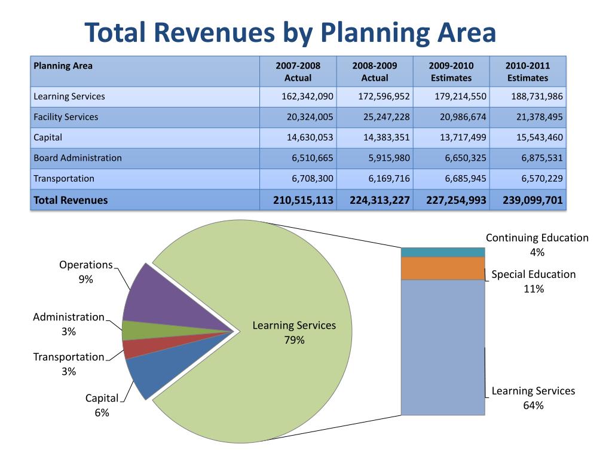Viewport: 612px width, 459px height.
Task: Click the 'Capital 6%' pie label
Action: tap(102, 405)
